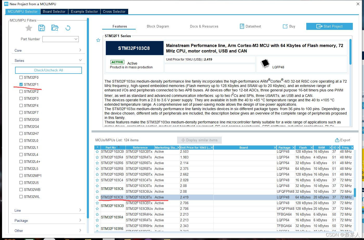The width and height of the screenshot is (364, 240).
Task: Switch to the Example Selector tab
Action: click(x=84, y=11)
